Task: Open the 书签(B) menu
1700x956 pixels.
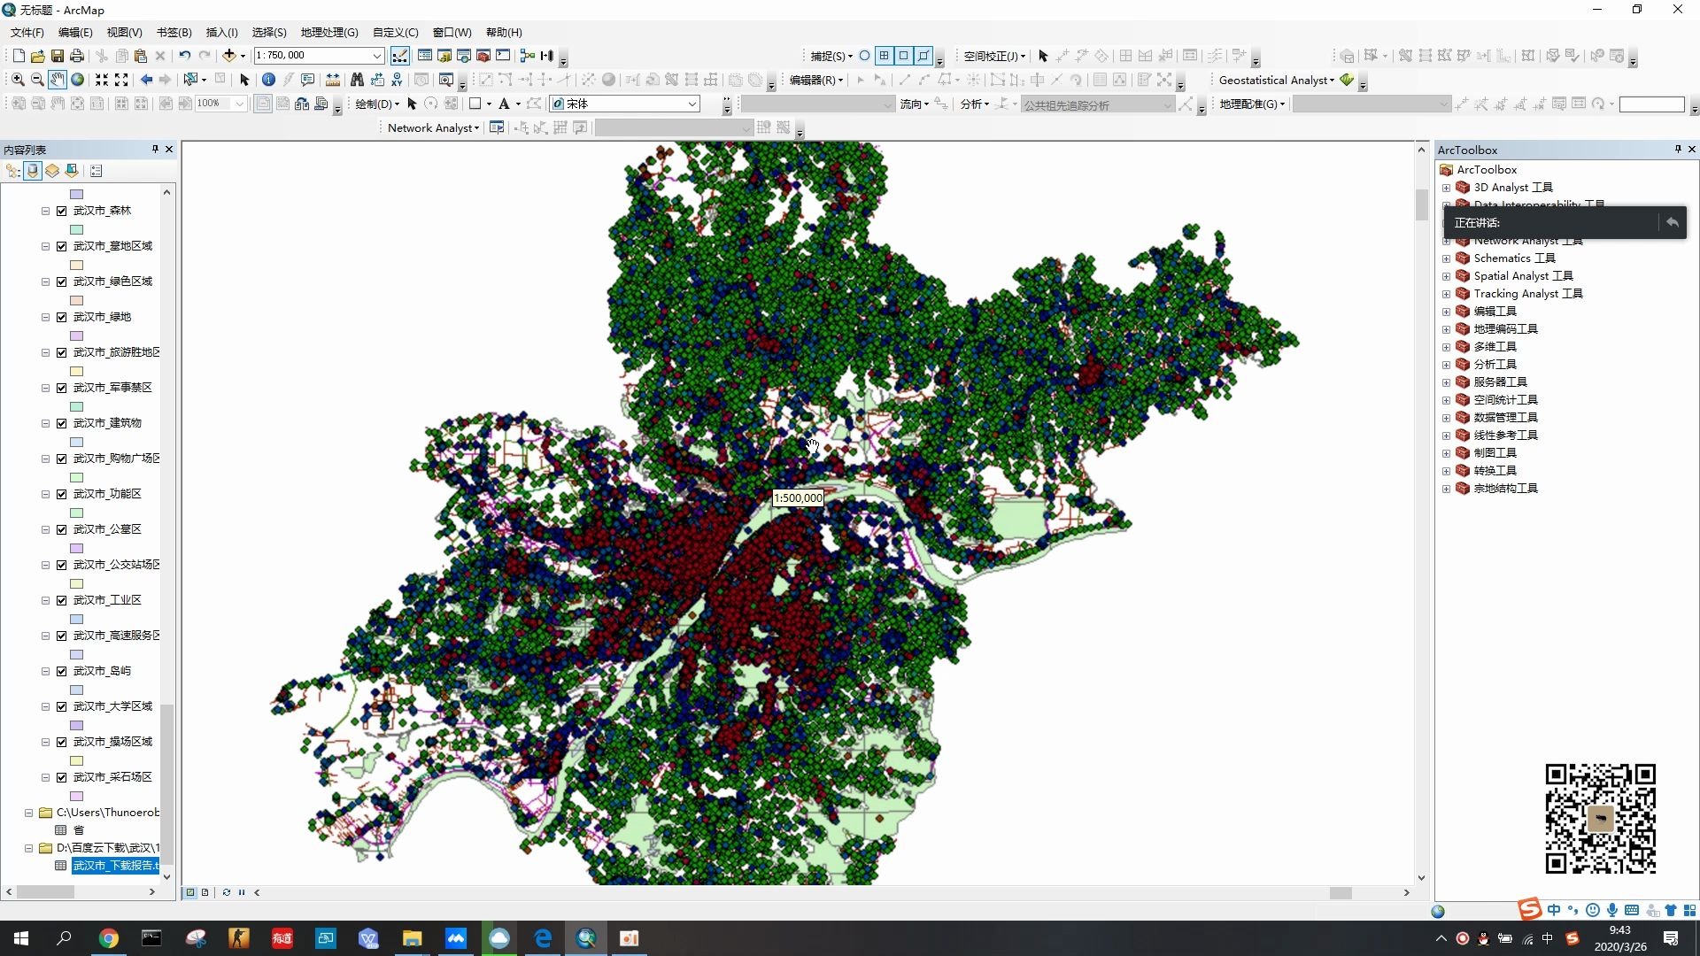Action: [174, 33]
